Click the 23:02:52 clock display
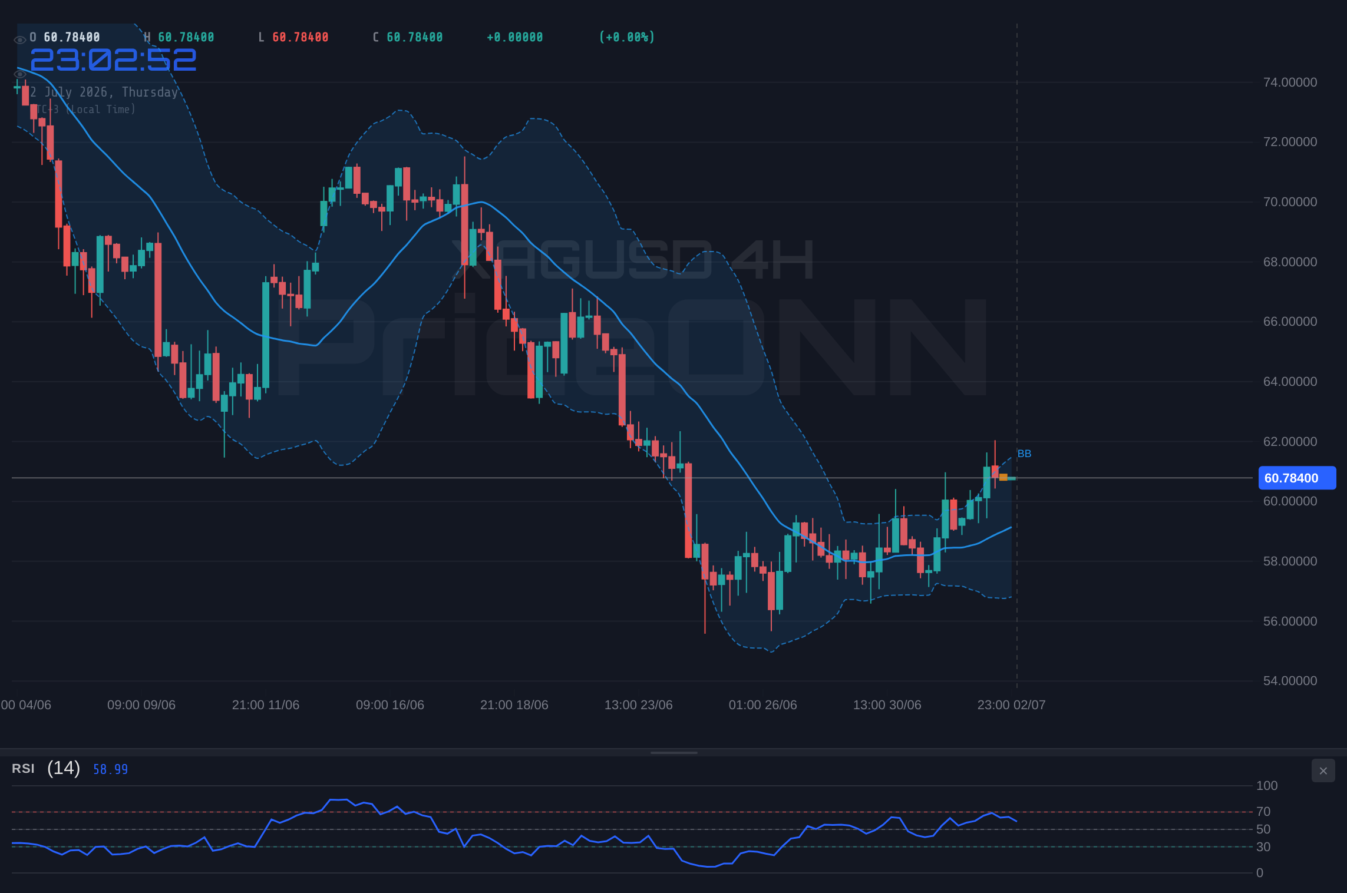 (113, 60)
